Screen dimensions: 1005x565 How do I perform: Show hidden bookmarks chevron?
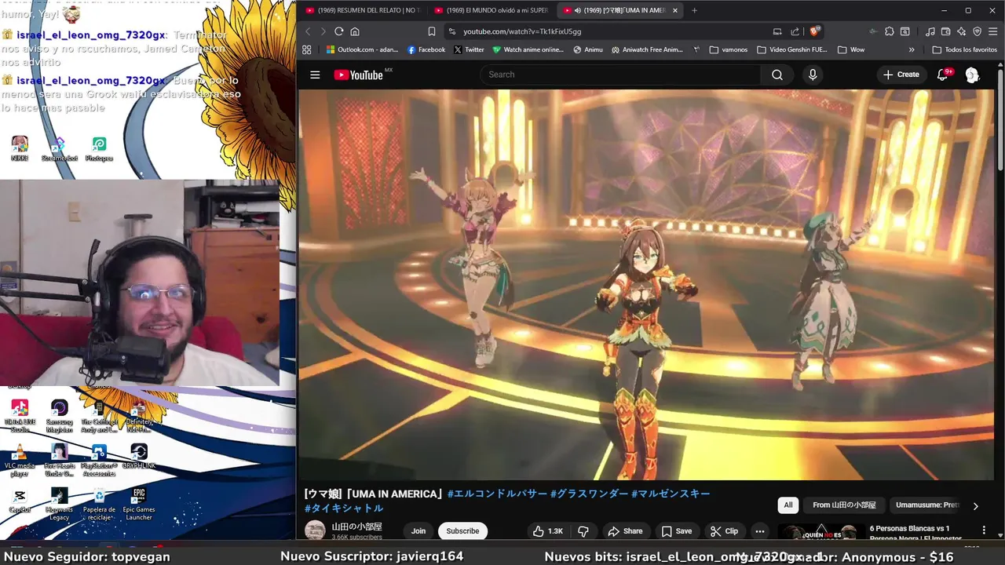pos(912,49)
